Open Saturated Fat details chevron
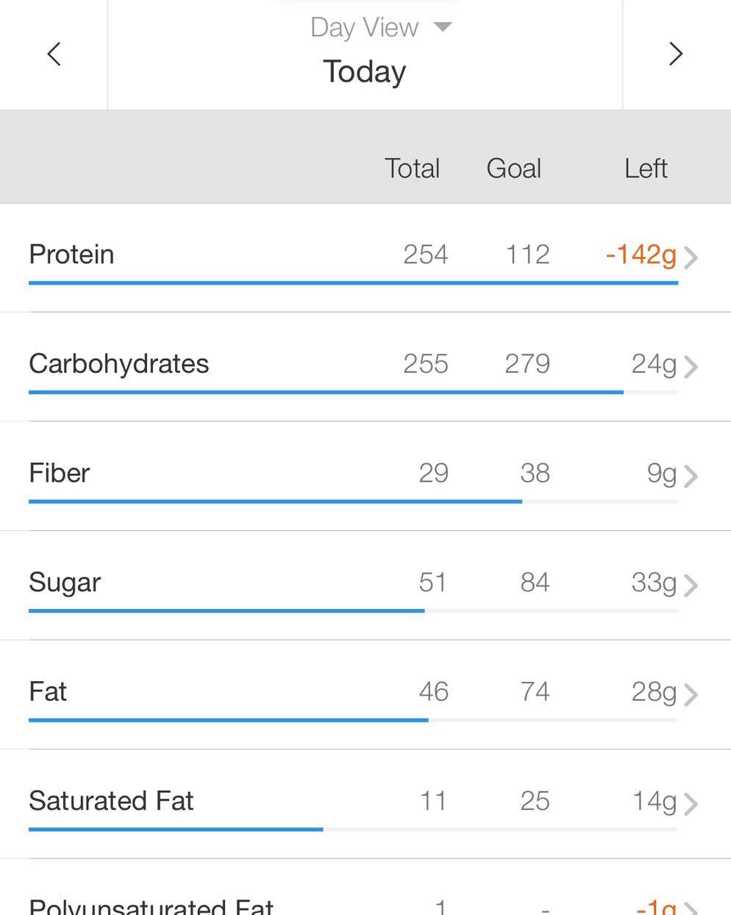This screenshot has height=915, width=731. tap(691, 803)
